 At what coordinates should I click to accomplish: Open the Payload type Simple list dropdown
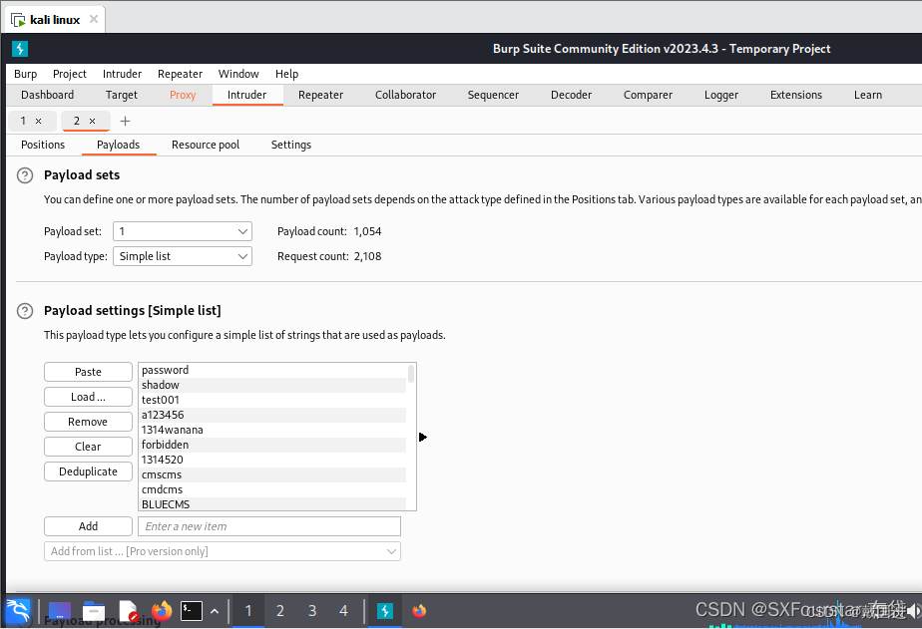pos(183,256)
